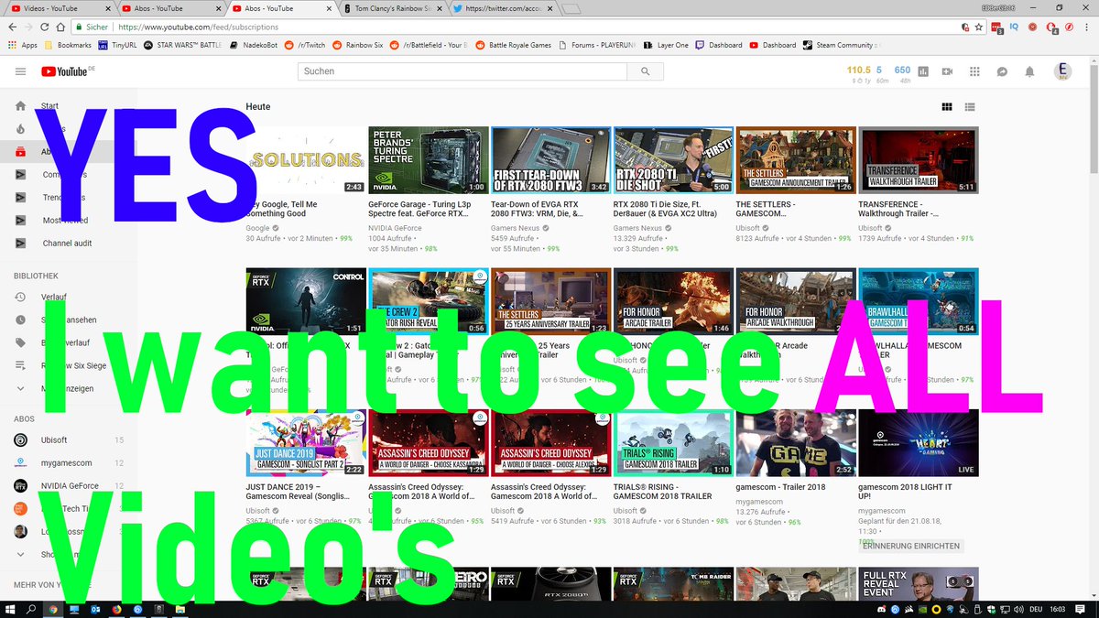The height and width of the screenshot is (618, 1099).
Task: Switch to list view layout
Action: point(970,107)
